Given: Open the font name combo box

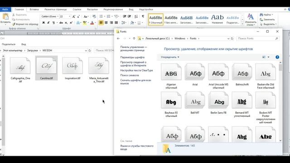Looking at the screenshot, I should [x=50, y=16].
